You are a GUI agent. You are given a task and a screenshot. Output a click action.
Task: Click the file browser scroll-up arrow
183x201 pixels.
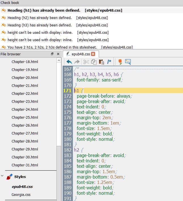pos(59,60)
